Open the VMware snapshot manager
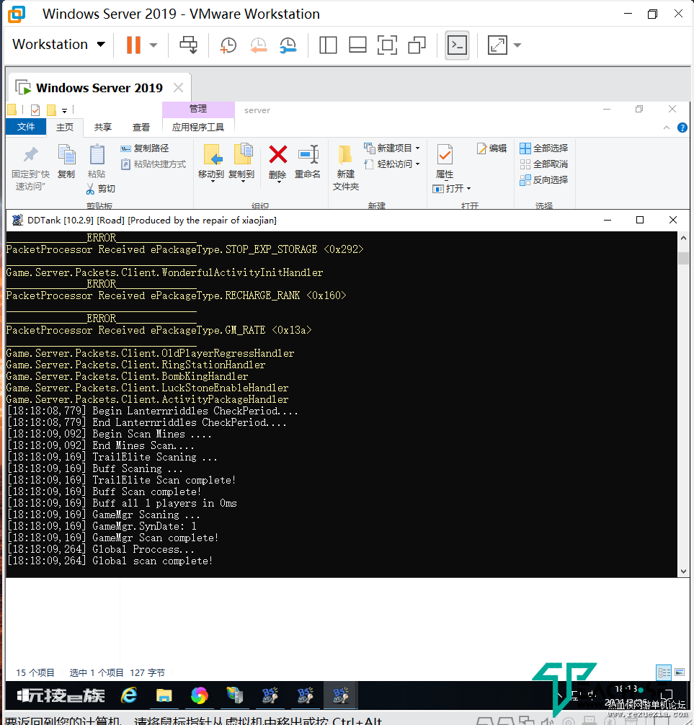 (x=288, y=45)
